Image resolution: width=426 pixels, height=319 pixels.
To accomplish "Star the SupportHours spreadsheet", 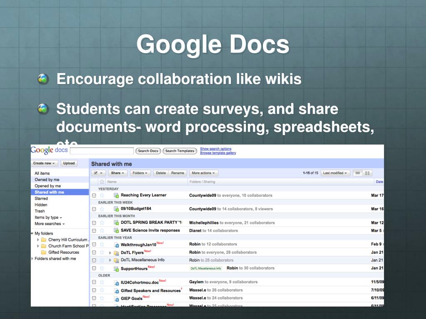I will pyautogui.click(x=102, y=268).
